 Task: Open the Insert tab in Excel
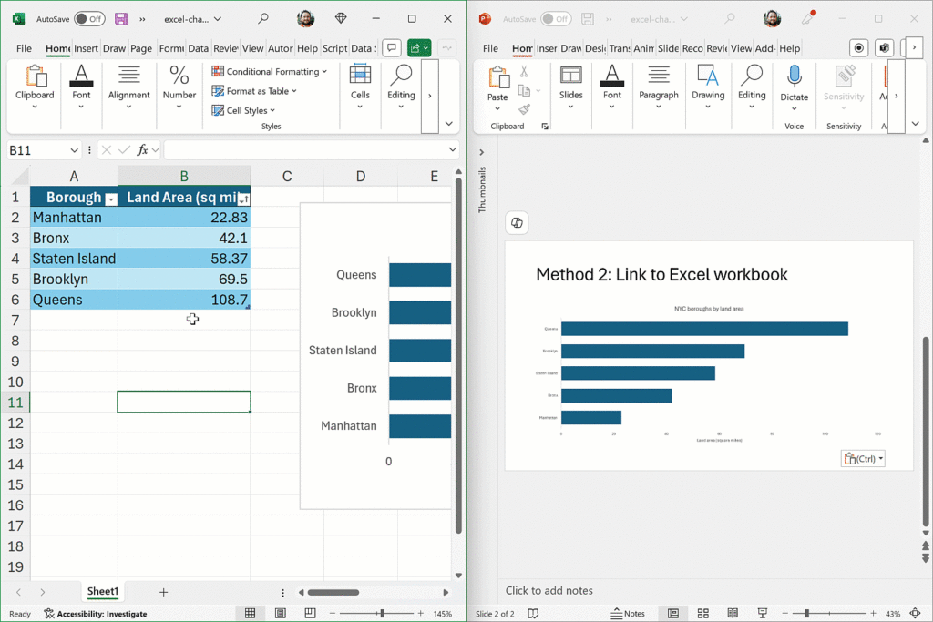click(87, 48)
